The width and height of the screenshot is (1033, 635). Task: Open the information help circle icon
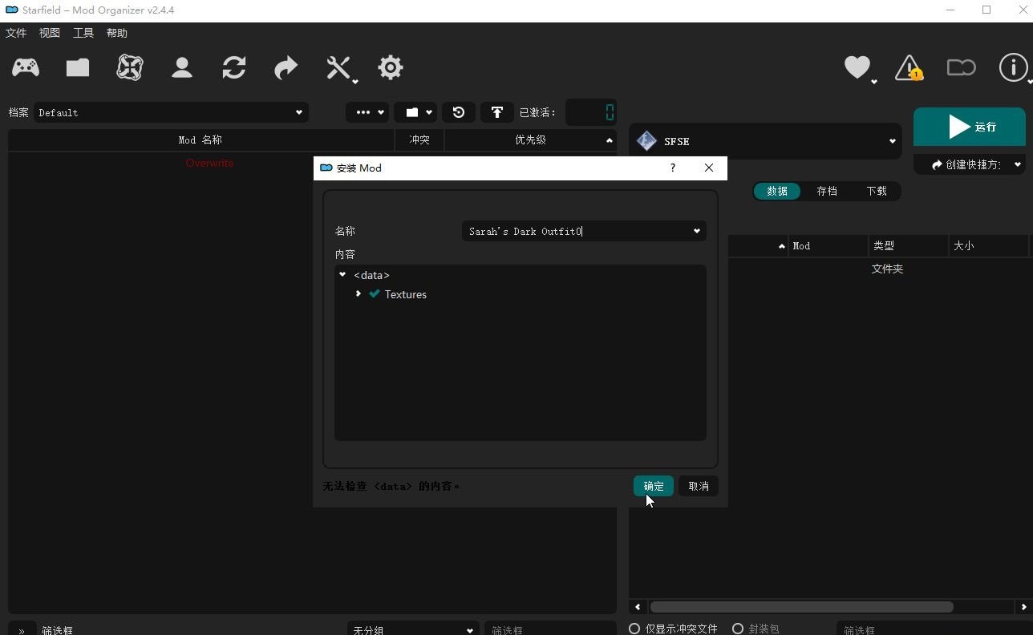[1013, 67]
